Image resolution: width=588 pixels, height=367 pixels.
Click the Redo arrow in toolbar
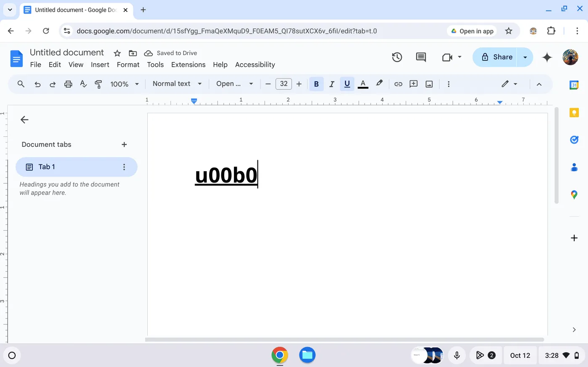[x=52, y=84]
